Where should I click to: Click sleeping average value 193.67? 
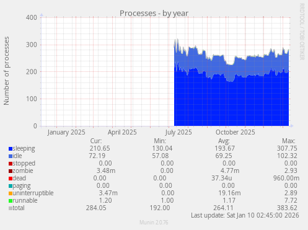coord(224,148)
